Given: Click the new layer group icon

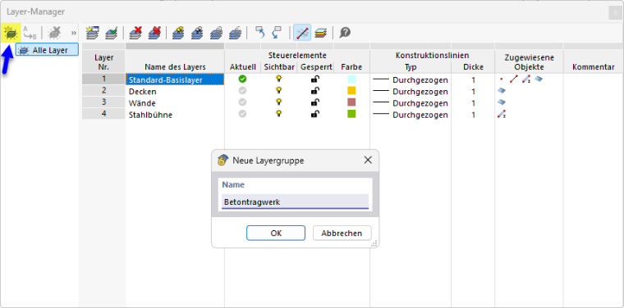Looking at the screenshot, I should pos(11,33).
